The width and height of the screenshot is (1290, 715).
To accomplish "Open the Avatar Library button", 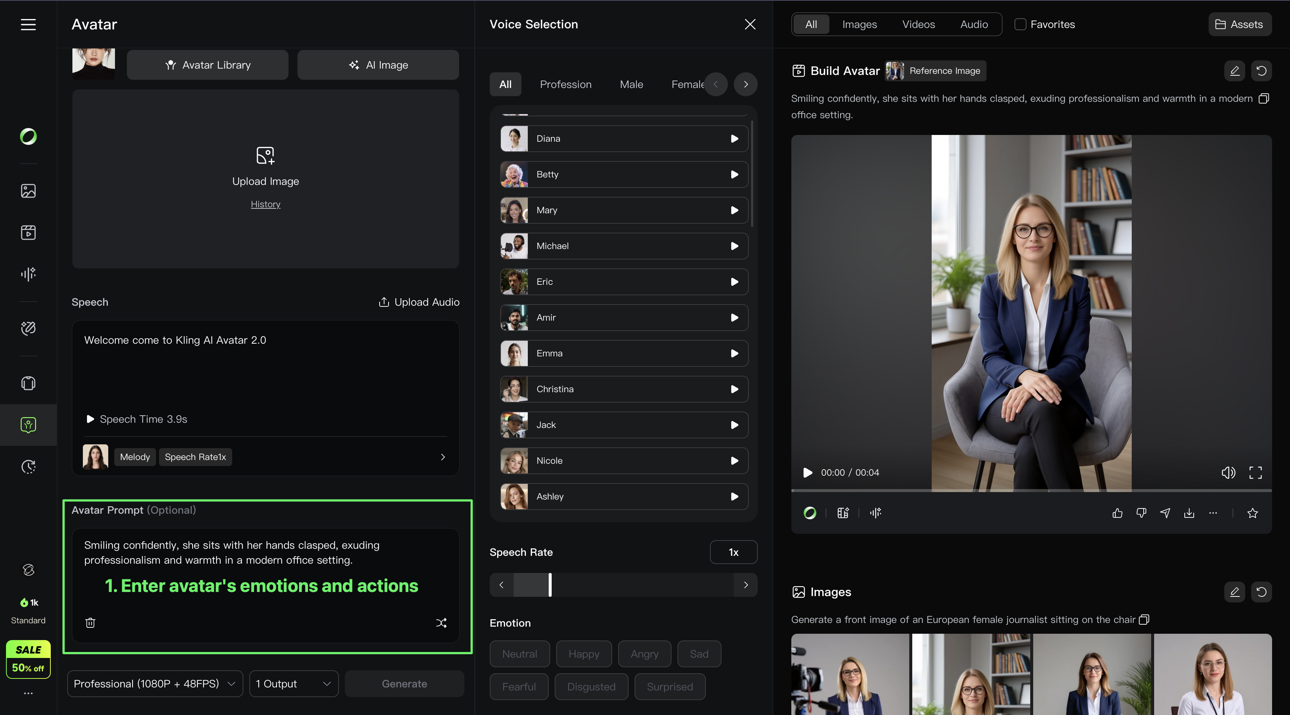I will pyautogui.click(x=207, y=65).
